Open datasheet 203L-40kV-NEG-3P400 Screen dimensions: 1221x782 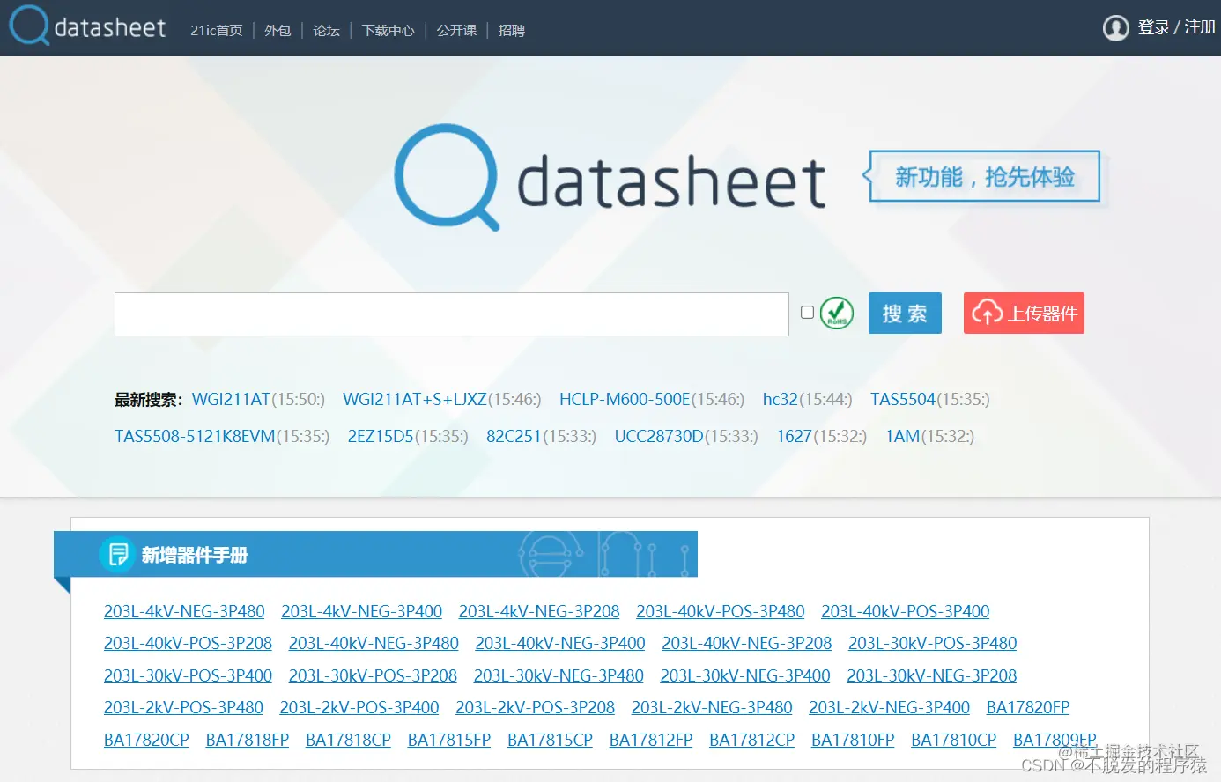560,643
